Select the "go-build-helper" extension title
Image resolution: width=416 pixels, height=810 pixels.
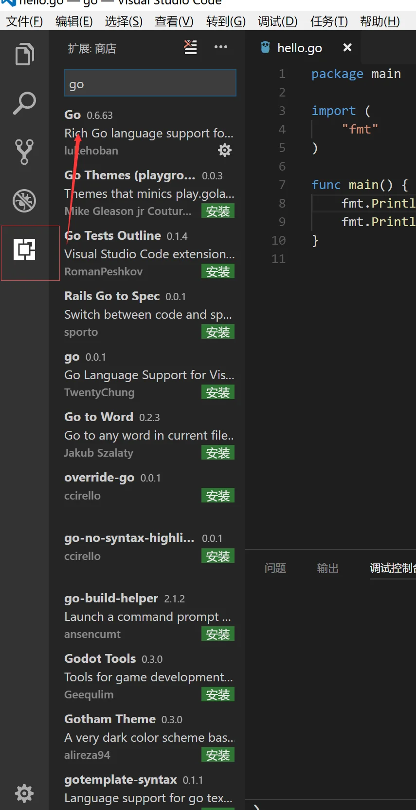[111, 598]
